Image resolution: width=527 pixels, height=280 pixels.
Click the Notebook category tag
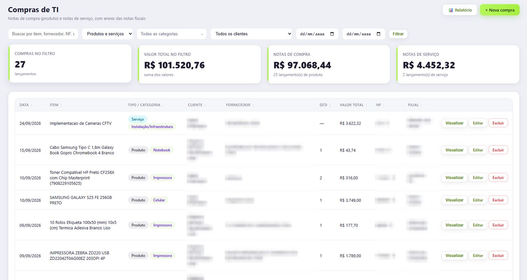pyautogui.click(x=161, y=150)
